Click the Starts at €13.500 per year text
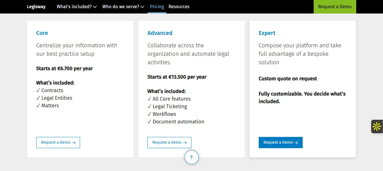The width and height of the screenshot is (383, 171). [x=177, y=77]
